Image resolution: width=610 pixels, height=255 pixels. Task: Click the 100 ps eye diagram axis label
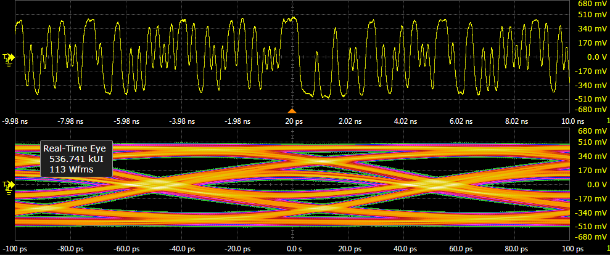(x=572, y=249)
